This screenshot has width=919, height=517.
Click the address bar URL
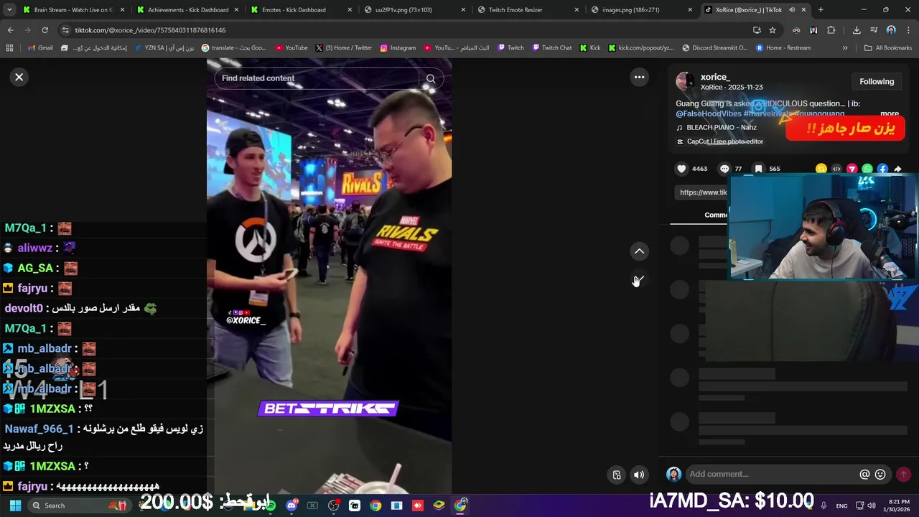(x=150, y=30)
